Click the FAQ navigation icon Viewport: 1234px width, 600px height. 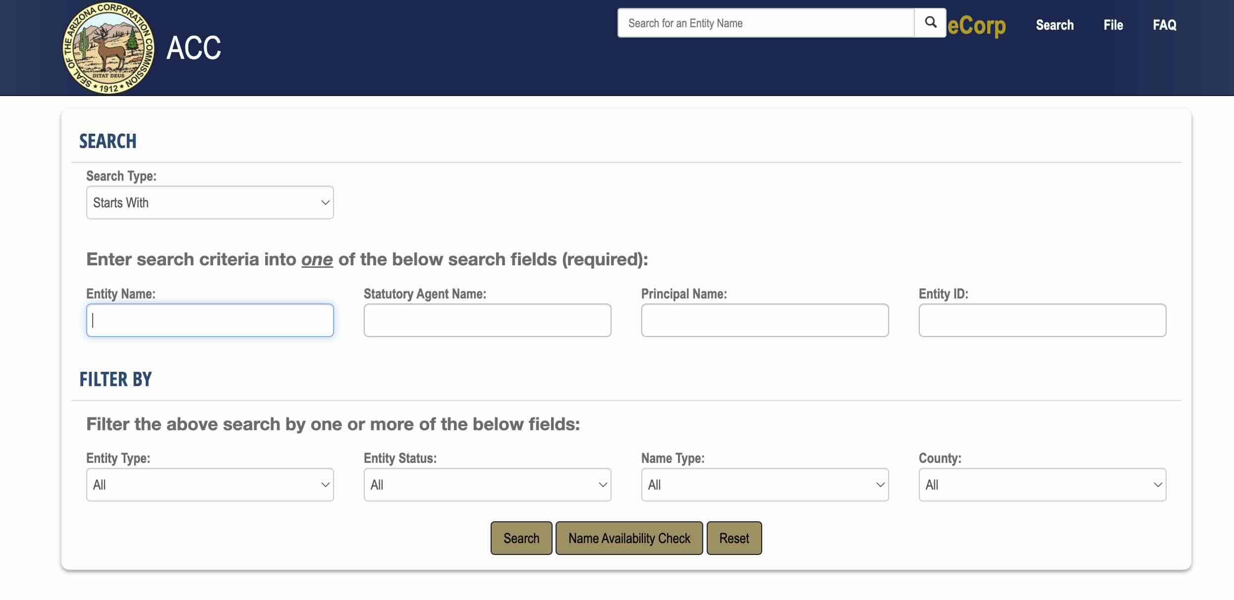[x=1165, y=24]
